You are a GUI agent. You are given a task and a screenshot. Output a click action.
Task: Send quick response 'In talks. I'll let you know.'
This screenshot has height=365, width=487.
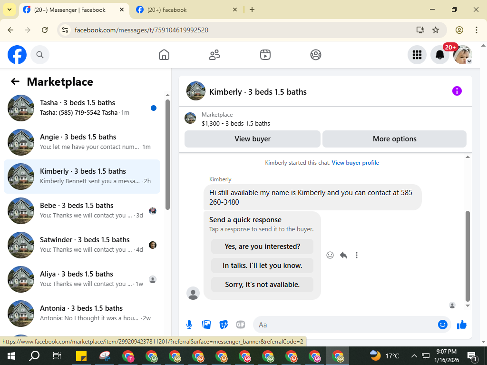click(x=262, y=266)
